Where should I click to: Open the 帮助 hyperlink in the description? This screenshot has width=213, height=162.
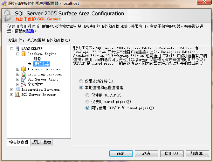click(30, 31)
